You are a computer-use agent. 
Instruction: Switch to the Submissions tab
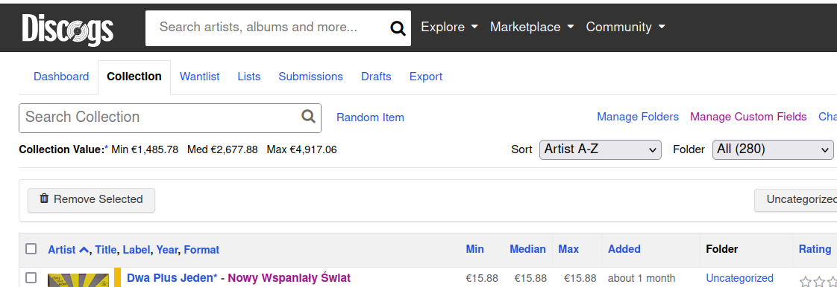310,77
